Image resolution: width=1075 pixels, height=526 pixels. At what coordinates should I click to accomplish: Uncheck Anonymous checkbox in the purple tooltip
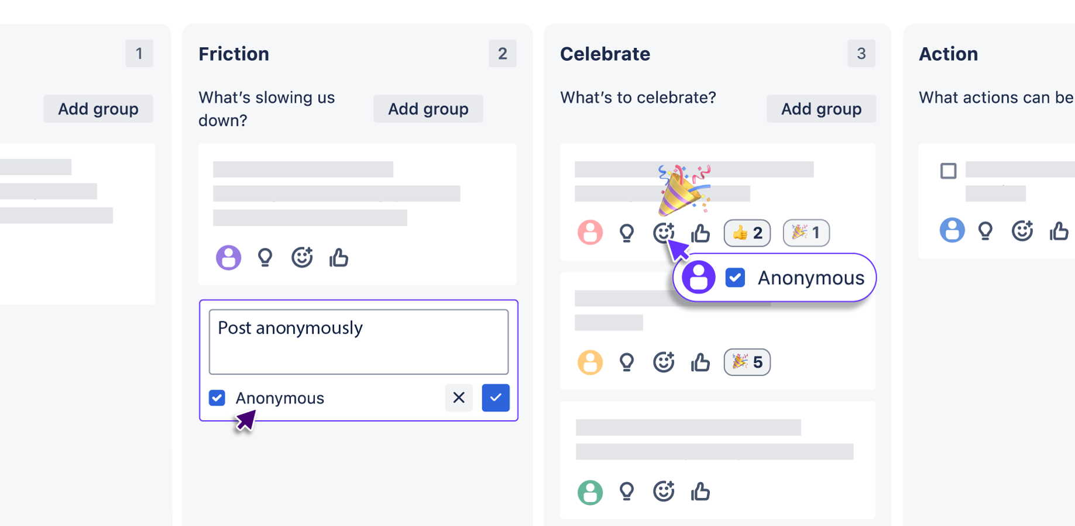pyautogui.click(x=735, y=278)
